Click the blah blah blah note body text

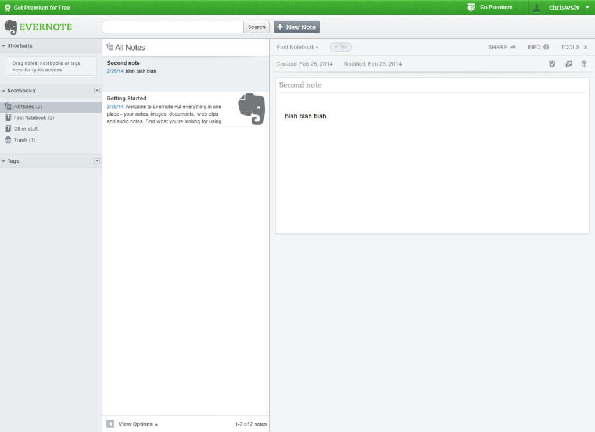(x=306, y=116)
